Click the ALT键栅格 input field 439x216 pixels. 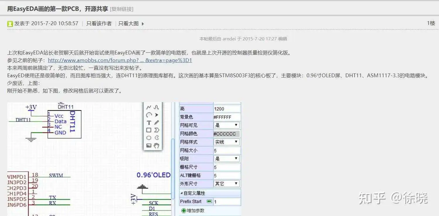click(227, 175)
